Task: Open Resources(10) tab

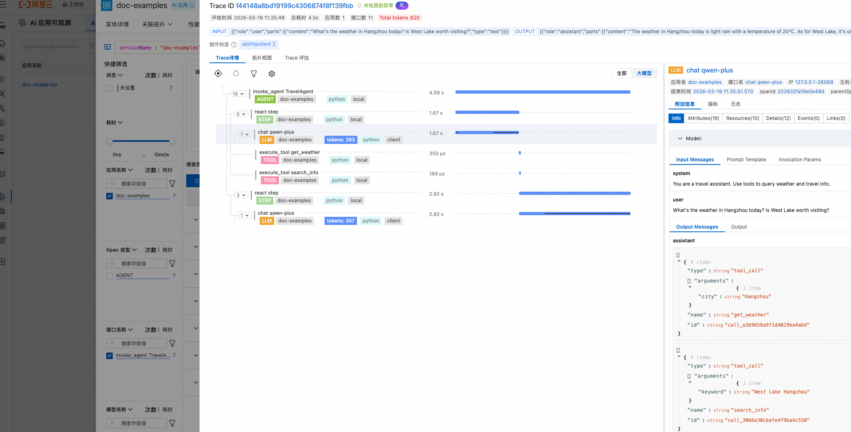Action: pyautogui.click(x=743, y=118)
